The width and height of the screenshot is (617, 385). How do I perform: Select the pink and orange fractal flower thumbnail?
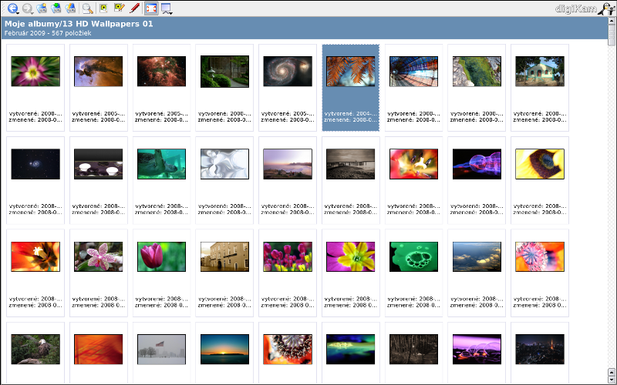(x=540, y=256)
